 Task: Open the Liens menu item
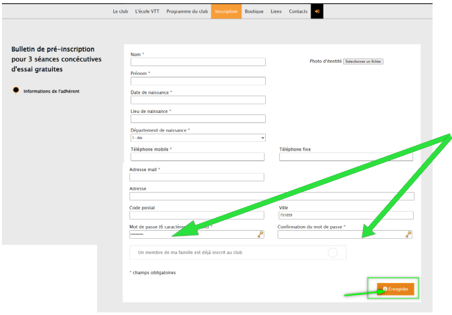tap(276, 11)
